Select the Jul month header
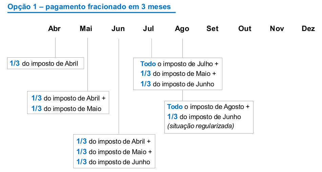 click(x=148, y=29)
